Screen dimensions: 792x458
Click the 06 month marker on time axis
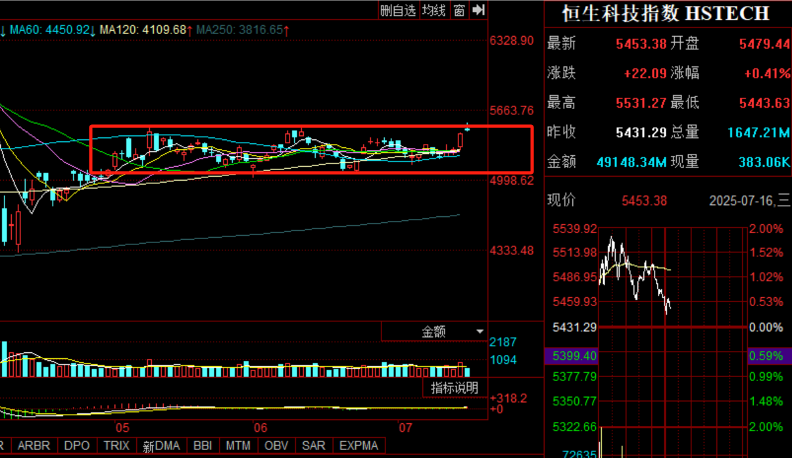[260, 428]
